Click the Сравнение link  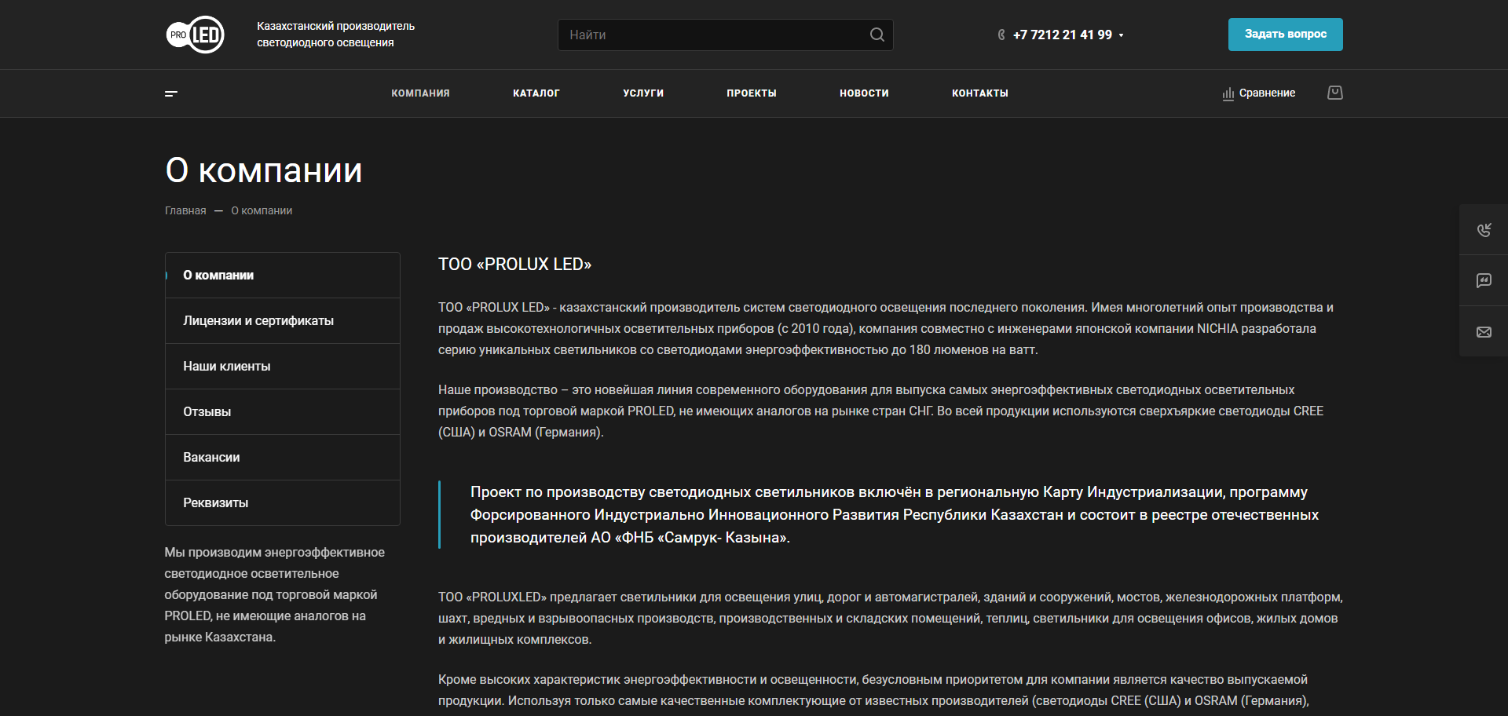point(1267,93)
